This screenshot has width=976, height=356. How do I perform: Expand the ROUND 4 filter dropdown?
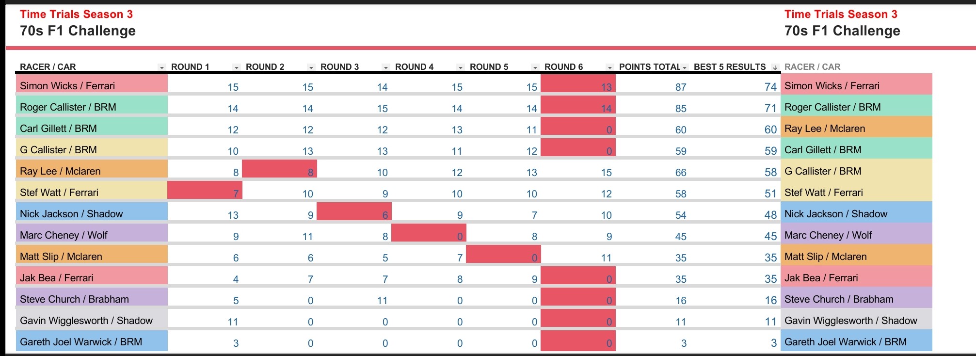pyautogui.click(x=461, y=67)
